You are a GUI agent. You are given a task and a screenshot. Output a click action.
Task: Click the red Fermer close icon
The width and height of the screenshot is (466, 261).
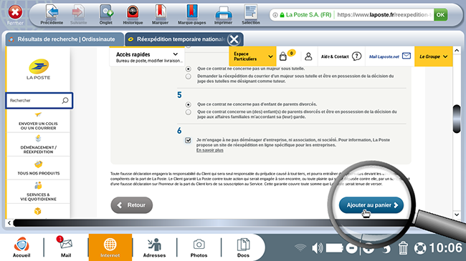pyautogui.click(x=15, y=13)
